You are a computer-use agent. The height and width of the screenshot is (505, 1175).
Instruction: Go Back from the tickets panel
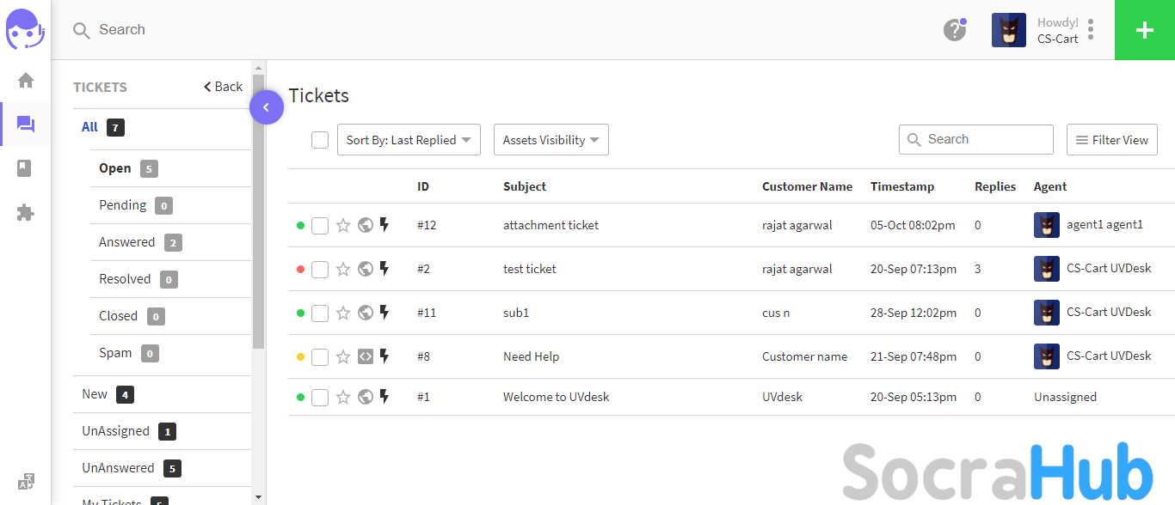[x=223, y=87]
